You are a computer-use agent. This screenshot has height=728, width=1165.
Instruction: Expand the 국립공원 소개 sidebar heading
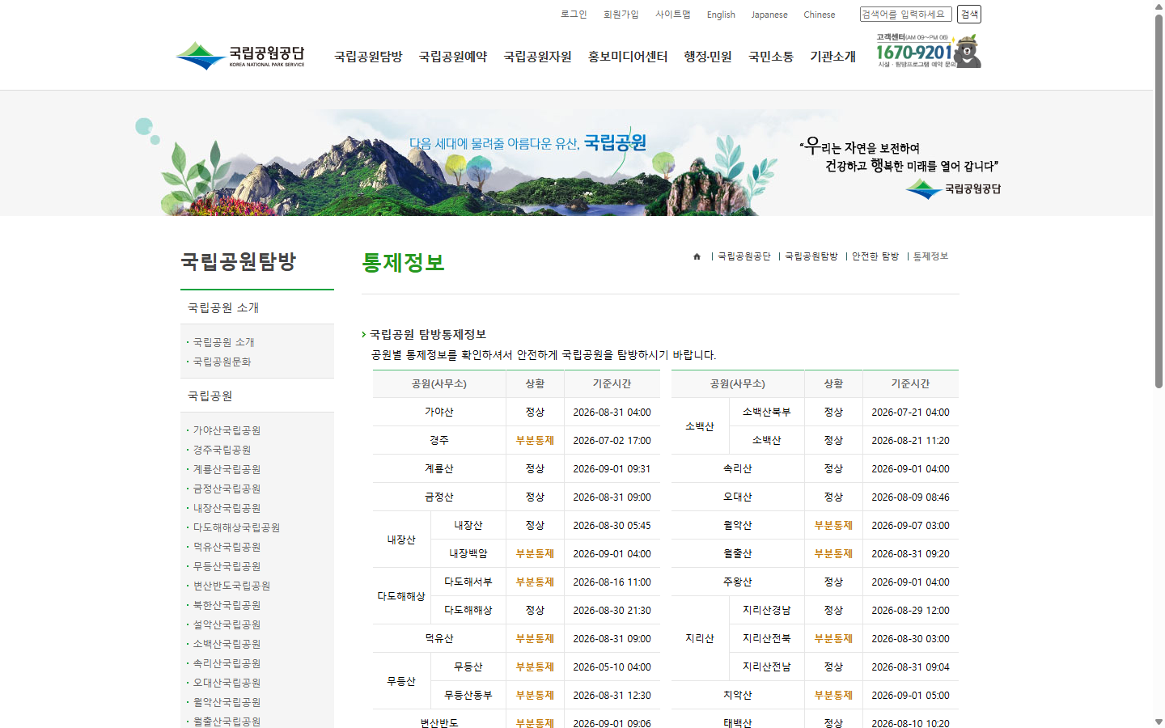[x=257, y=307]
